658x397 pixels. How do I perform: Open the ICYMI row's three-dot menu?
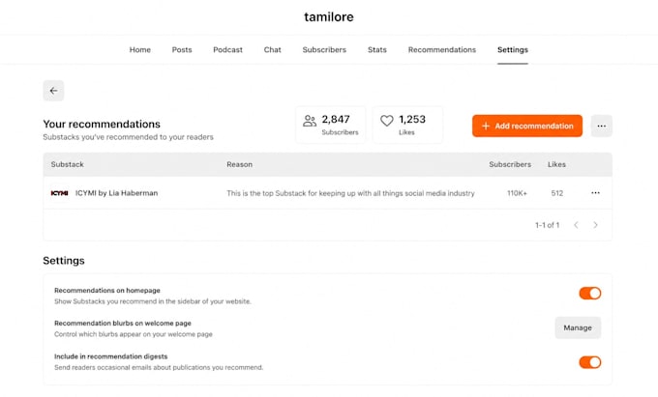(595, 192)
